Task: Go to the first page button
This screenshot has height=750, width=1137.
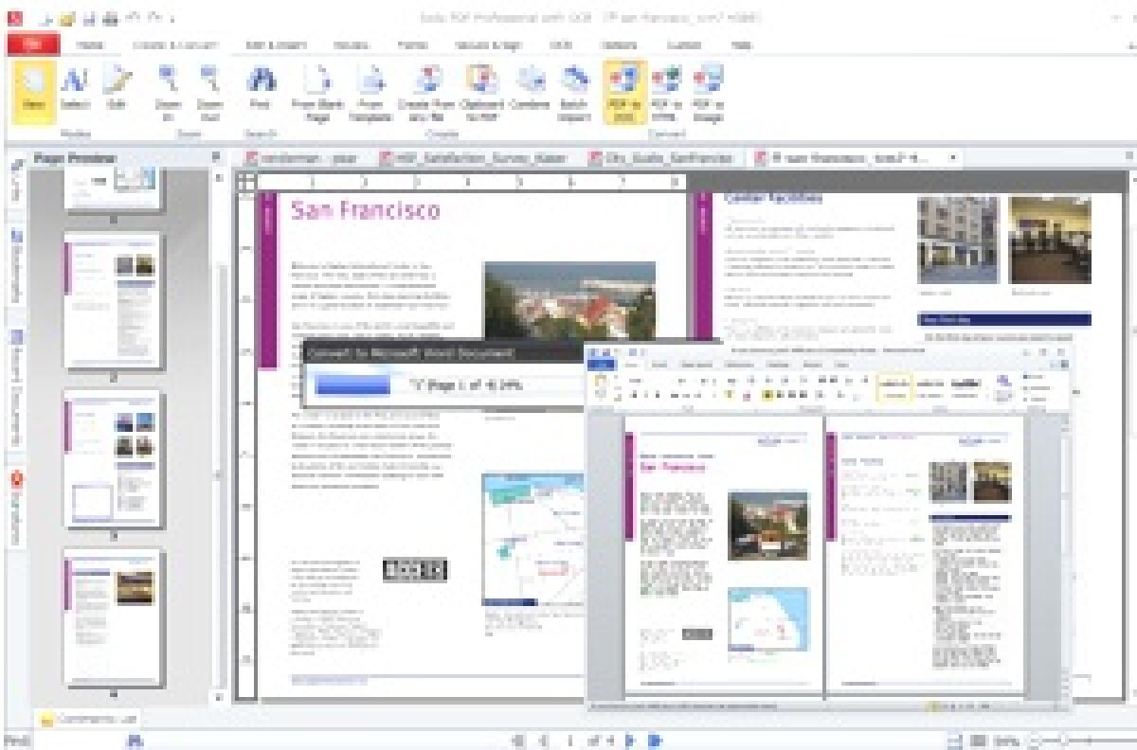Action: point(519,741)
